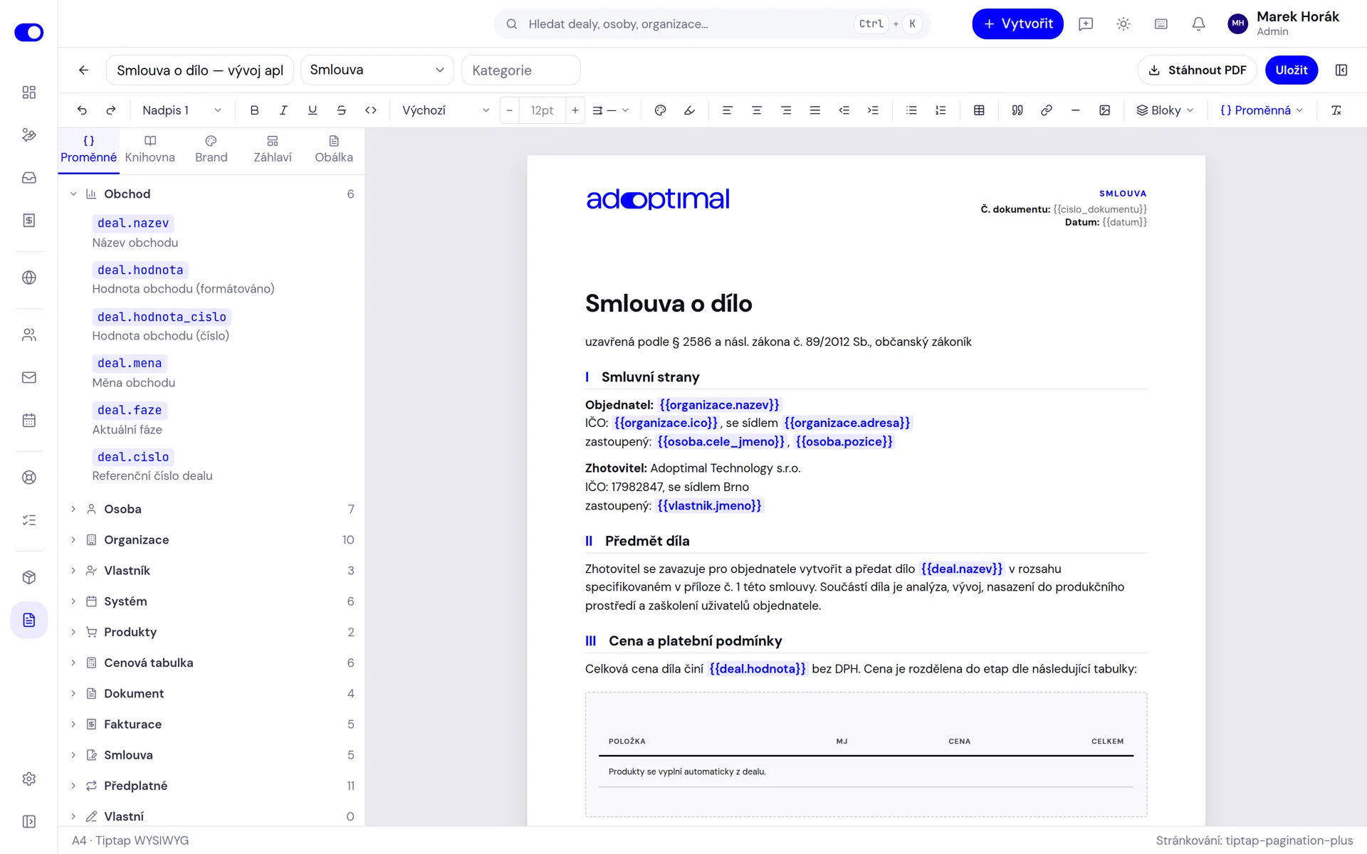This screenshot has width=1367, height=854.
Task: Open the settings gear in sidebar
Action: pyautogui.click(x=28, y=779)
